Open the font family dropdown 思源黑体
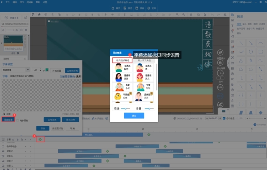Screen dimensions: 267x170 16,70
